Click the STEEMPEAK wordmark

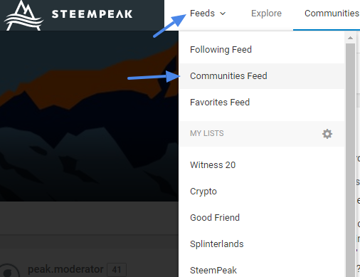(x=92, y=14)
